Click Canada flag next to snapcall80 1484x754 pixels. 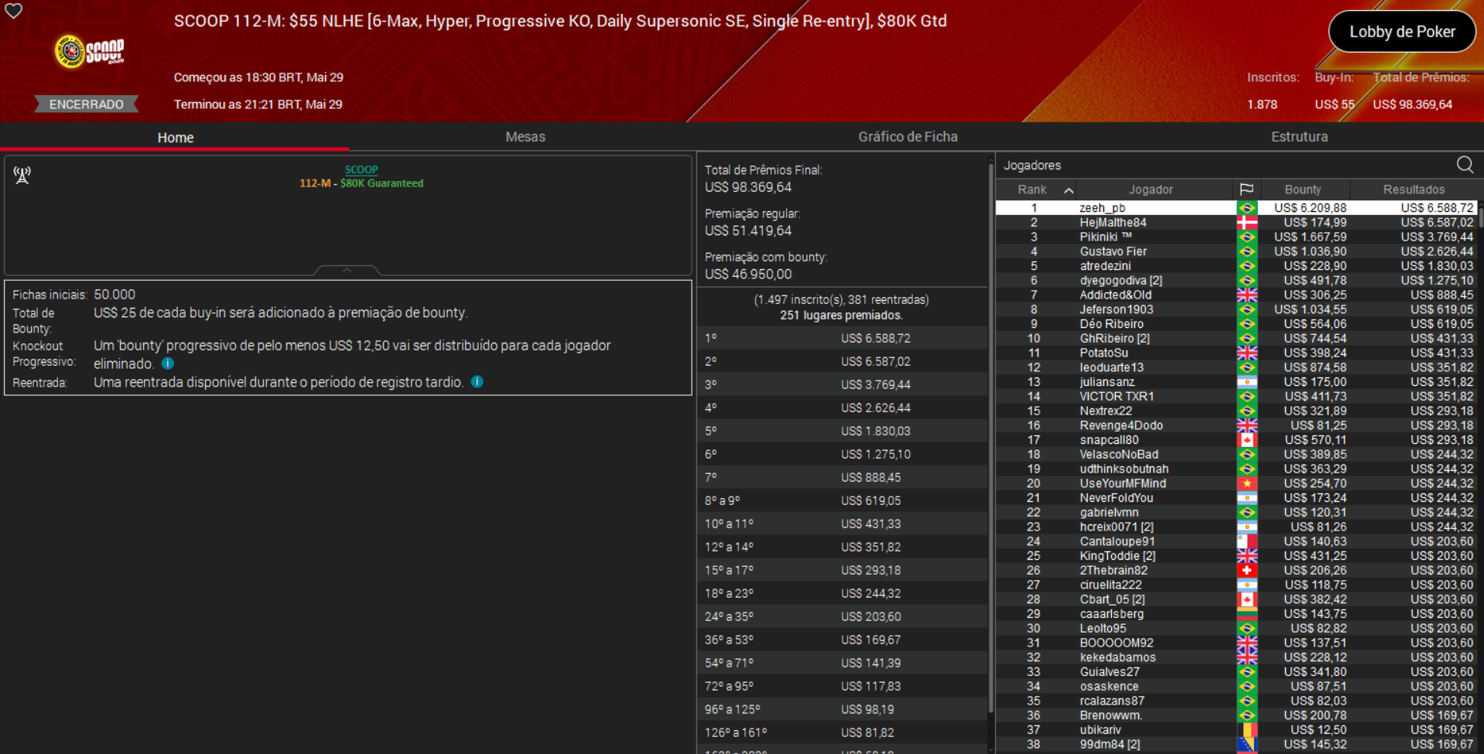coord(1246,440)
